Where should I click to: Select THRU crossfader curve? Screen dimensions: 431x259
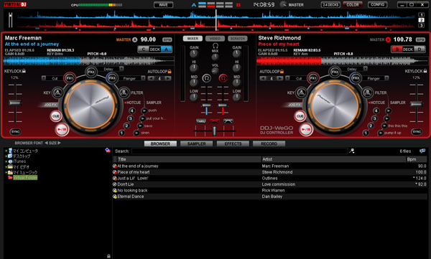tap(201, 121)
